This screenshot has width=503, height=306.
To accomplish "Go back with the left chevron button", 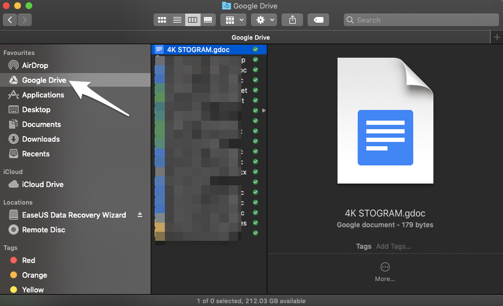I will coord(10,20).
